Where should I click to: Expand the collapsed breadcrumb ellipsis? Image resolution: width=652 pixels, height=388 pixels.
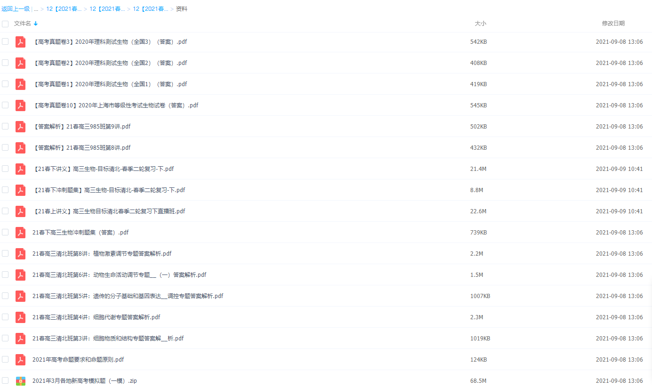[x=37, y=8]
